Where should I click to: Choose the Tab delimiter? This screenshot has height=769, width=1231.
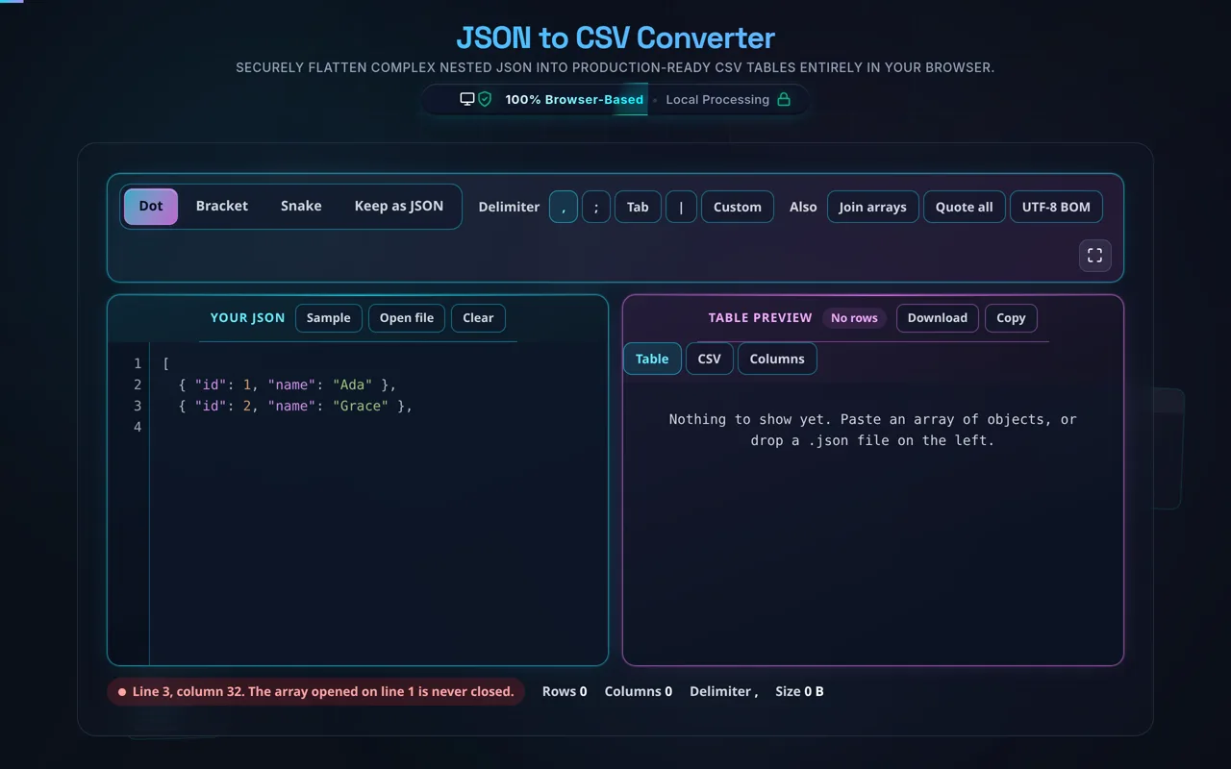[x=638, y=207]
